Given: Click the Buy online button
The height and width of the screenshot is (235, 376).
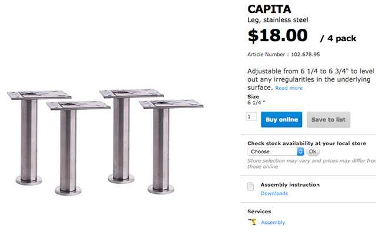Looking at the screenshot, I should pos(281,119).
